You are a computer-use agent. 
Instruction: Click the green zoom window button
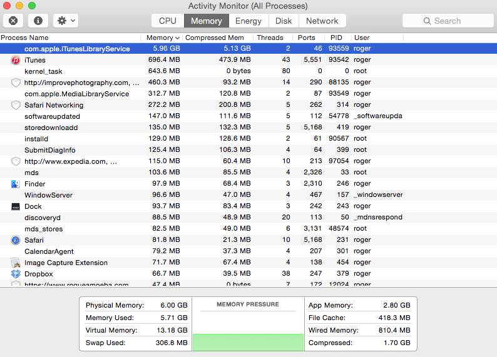point(32,6)
